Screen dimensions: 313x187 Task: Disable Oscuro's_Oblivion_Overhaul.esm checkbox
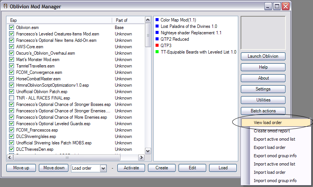[11, 53]
